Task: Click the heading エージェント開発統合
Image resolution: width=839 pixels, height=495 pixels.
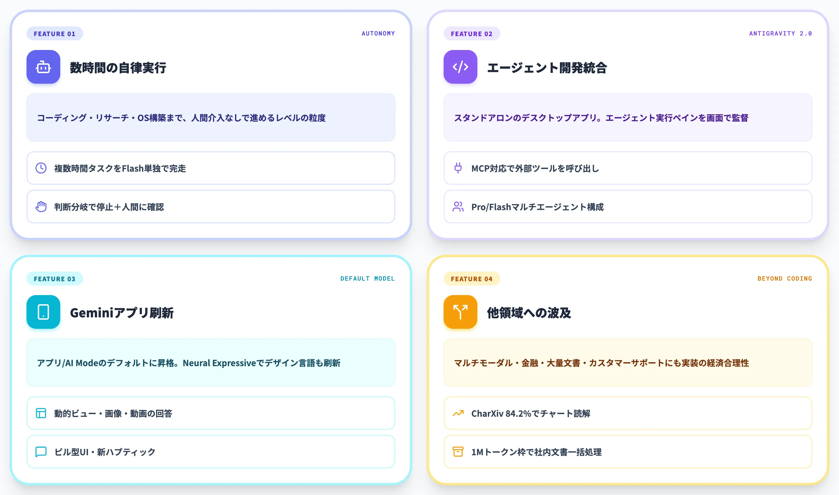Action: 547,68
